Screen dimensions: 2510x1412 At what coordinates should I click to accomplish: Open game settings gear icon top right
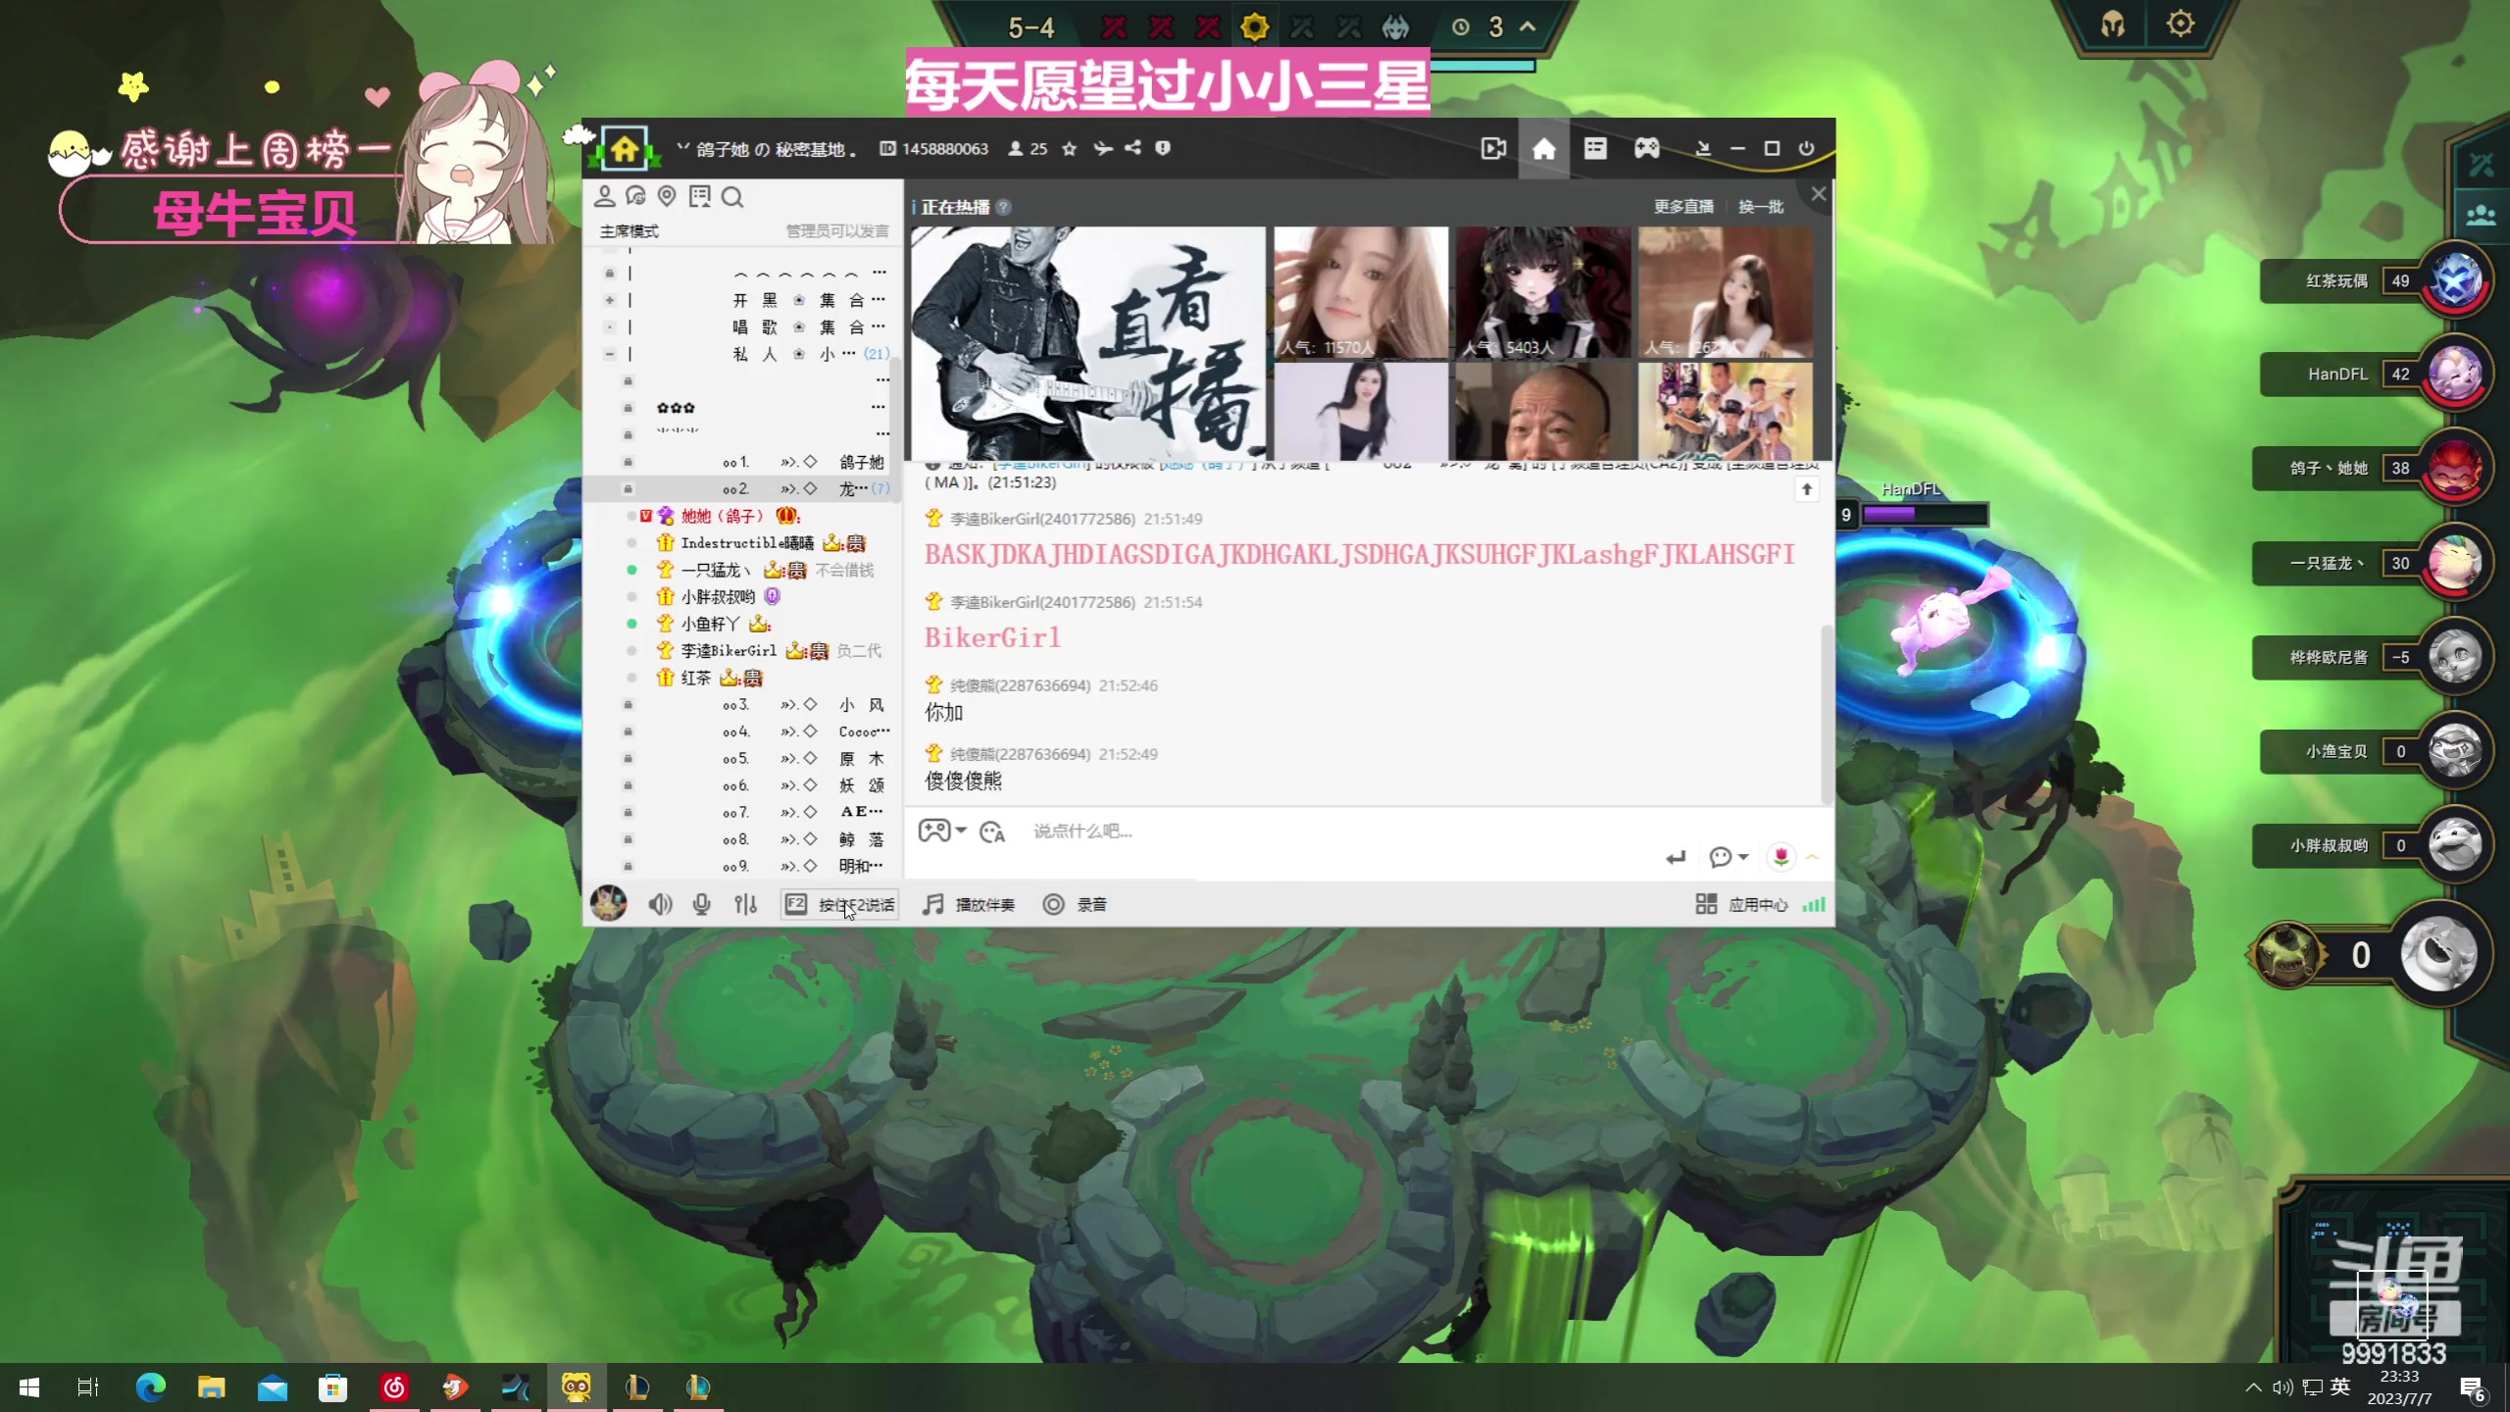2180,24
